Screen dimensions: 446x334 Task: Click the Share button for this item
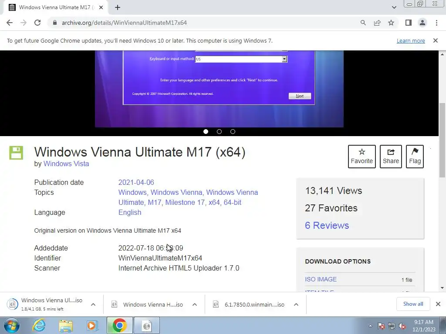click(x=391, y=157)
